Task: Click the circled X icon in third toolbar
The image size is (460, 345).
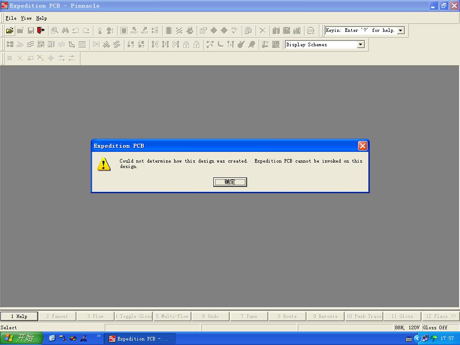Action: pyautogui.click(x=10, y=58)
